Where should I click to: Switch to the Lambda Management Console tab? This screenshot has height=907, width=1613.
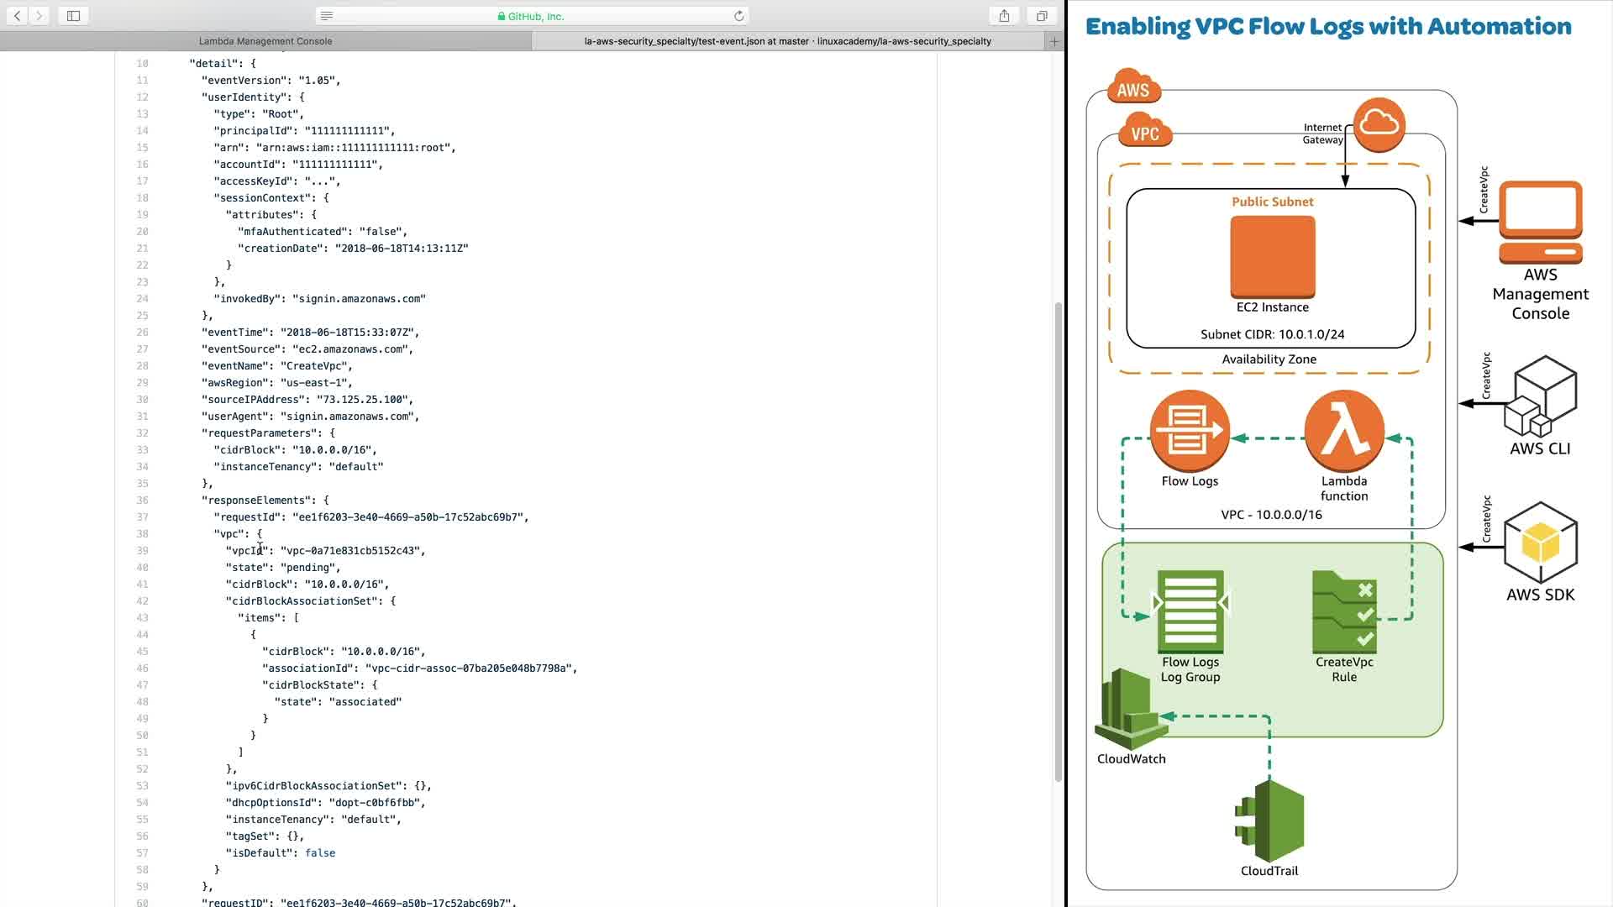[x=265, y=40]
